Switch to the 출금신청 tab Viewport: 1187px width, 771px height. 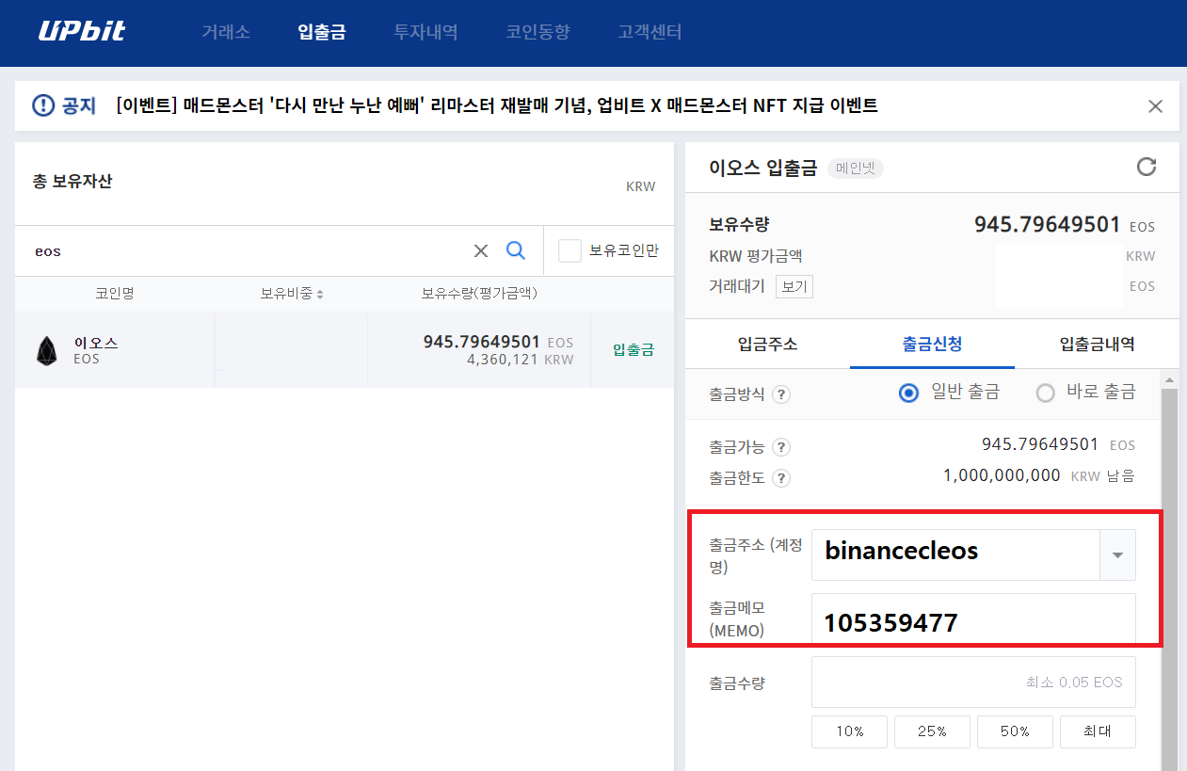click(932, 344)
